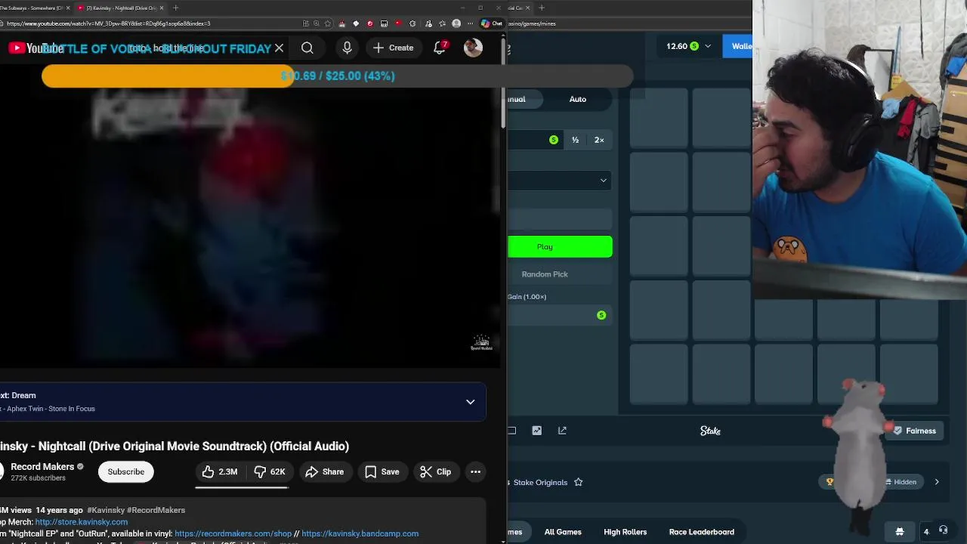The height and width of the screenshot is (544, 967).
Task: Click Create button on YouTube
Action: [393, 48]
